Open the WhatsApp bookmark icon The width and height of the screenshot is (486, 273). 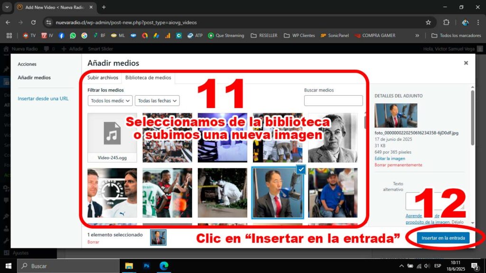73,36
